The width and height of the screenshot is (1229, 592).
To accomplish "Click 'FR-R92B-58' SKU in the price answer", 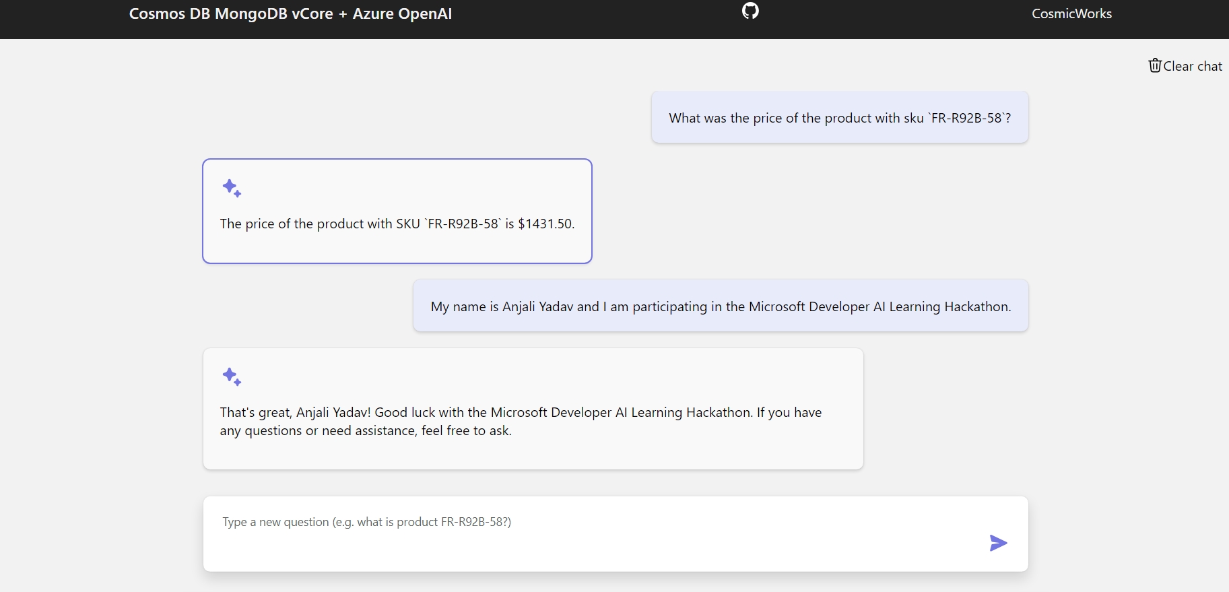I will click(x=463, y=224).
